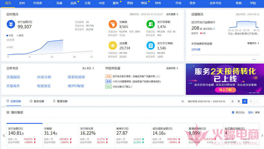The image size is (264, 149).
Task: Click the 立即设置 link
Action: pyautogui.click(x=196, y=49)
